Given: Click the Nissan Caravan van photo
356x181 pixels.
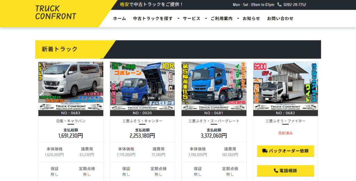Looking at the screenshot, I should pos(71,86).
